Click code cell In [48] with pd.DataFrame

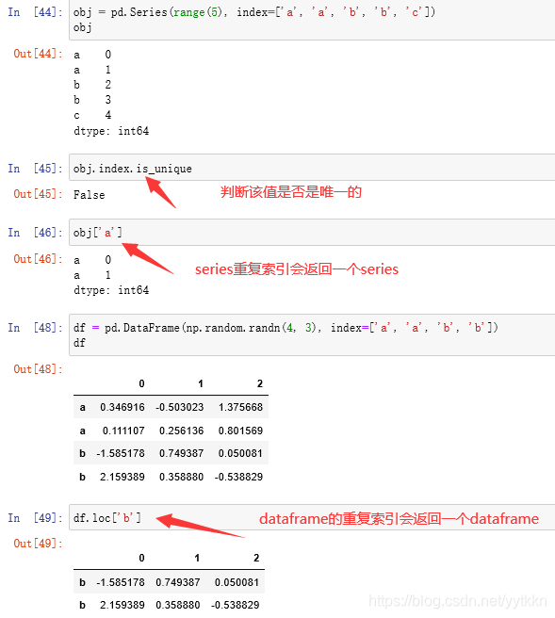coord(312,335)
